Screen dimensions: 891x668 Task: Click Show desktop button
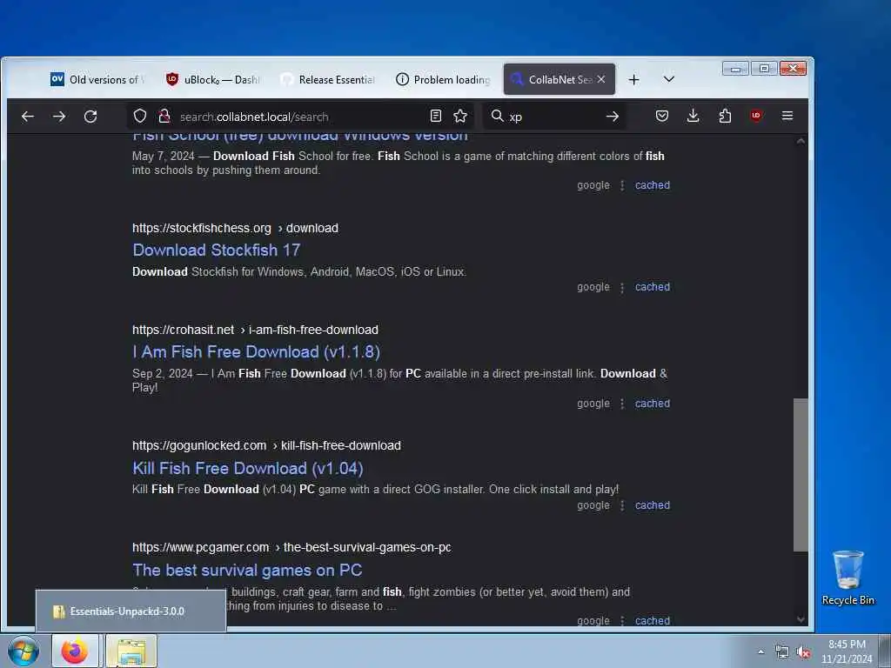[885, 651]
